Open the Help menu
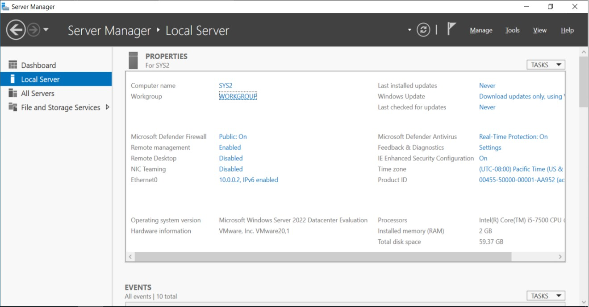The image size is (589, 307). click(x=567, y=30)
